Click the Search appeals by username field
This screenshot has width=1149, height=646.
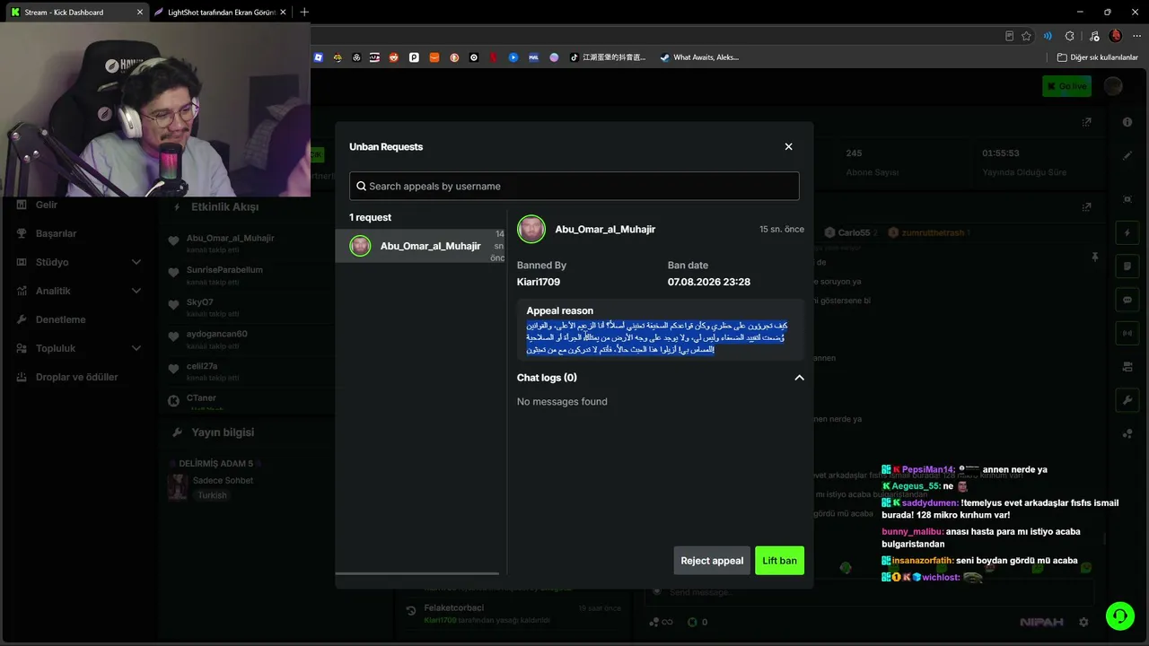pyautogui.click(x=574, y=186)
